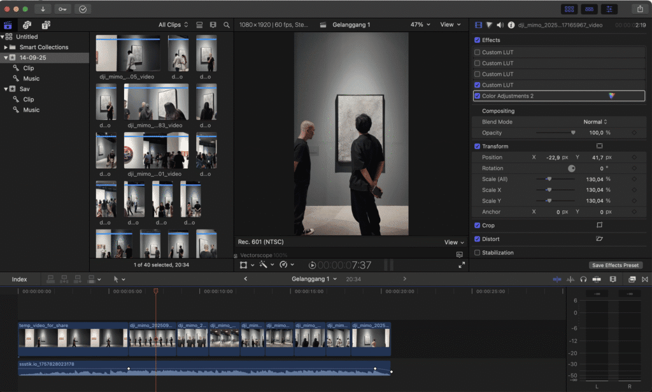652x392 pixels.
Task: Click the browser search magnifier icon
Action: 227,25
